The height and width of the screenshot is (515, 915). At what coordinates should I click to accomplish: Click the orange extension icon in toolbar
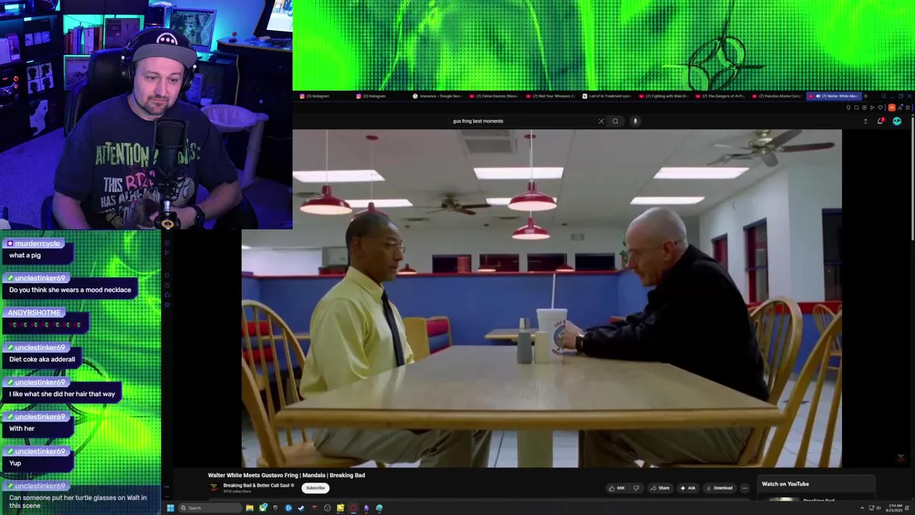point(891,107)
